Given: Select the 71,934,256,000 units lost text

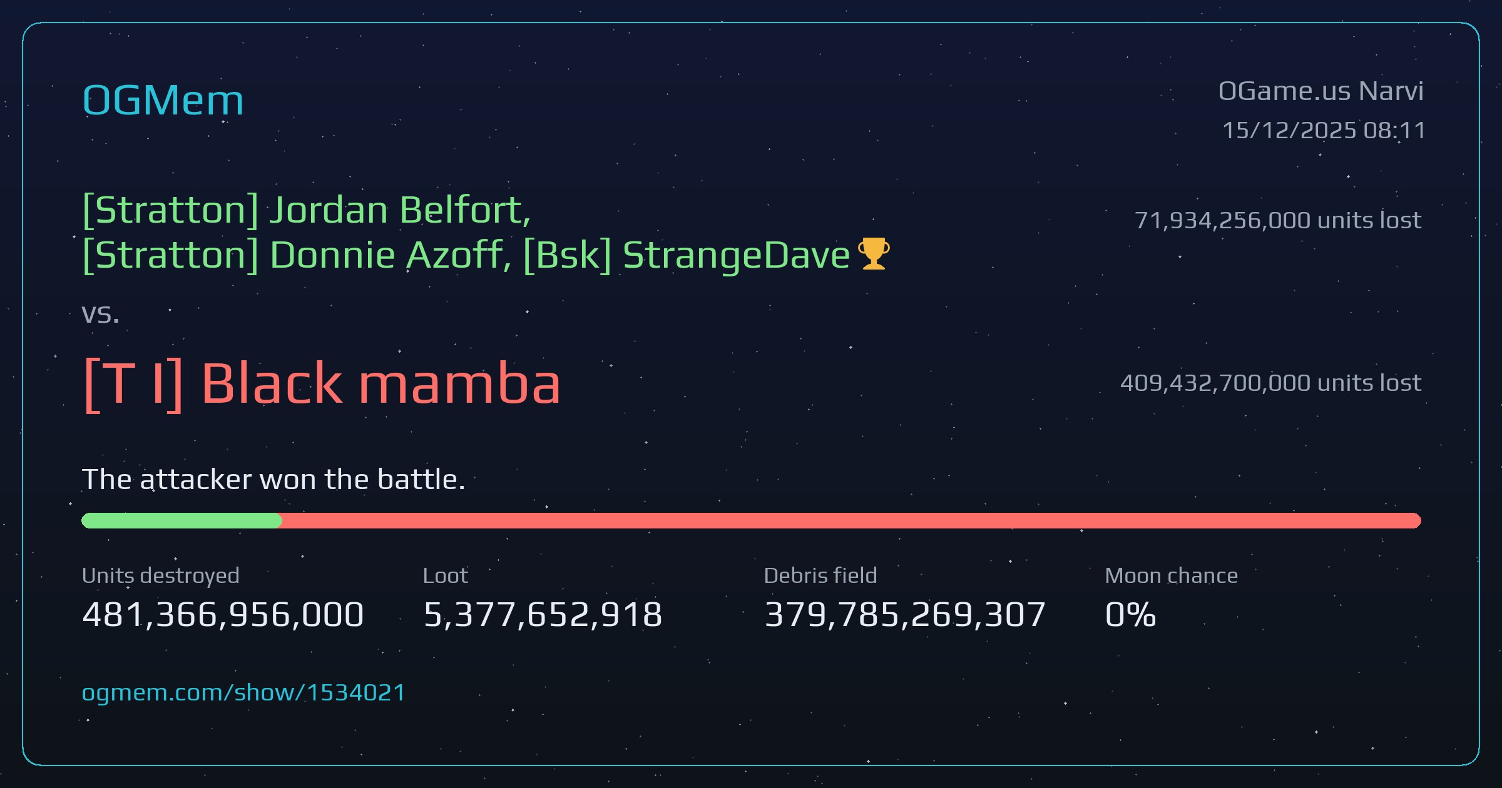Looking at the screenshot, I should [1278, 220].
